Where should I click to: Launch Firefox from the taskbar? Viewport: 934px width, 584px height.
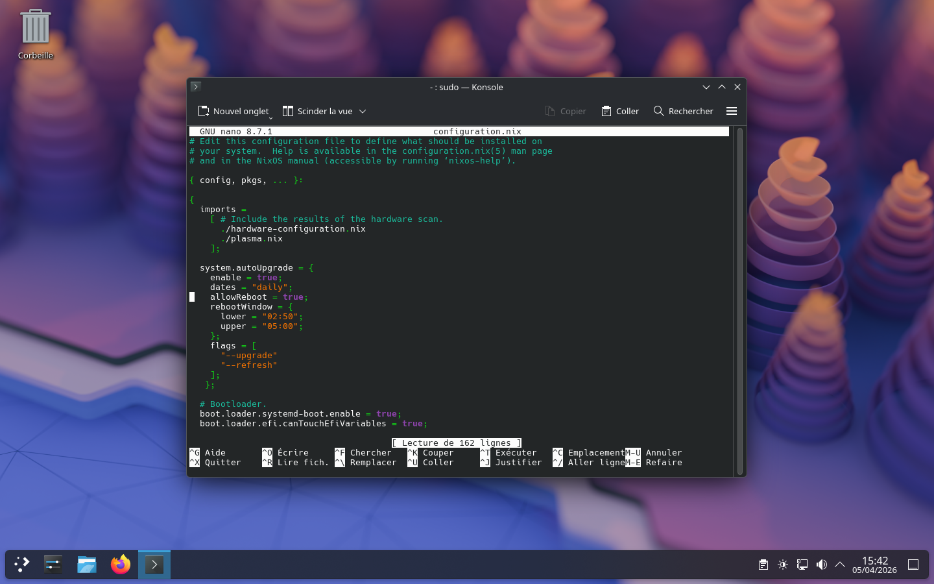[x=120, y=565]
